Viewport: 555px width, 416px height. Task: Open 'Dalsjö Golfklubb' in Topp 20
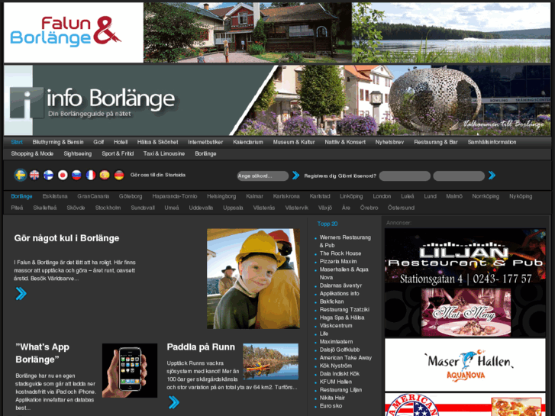click(x=340, y=350)
